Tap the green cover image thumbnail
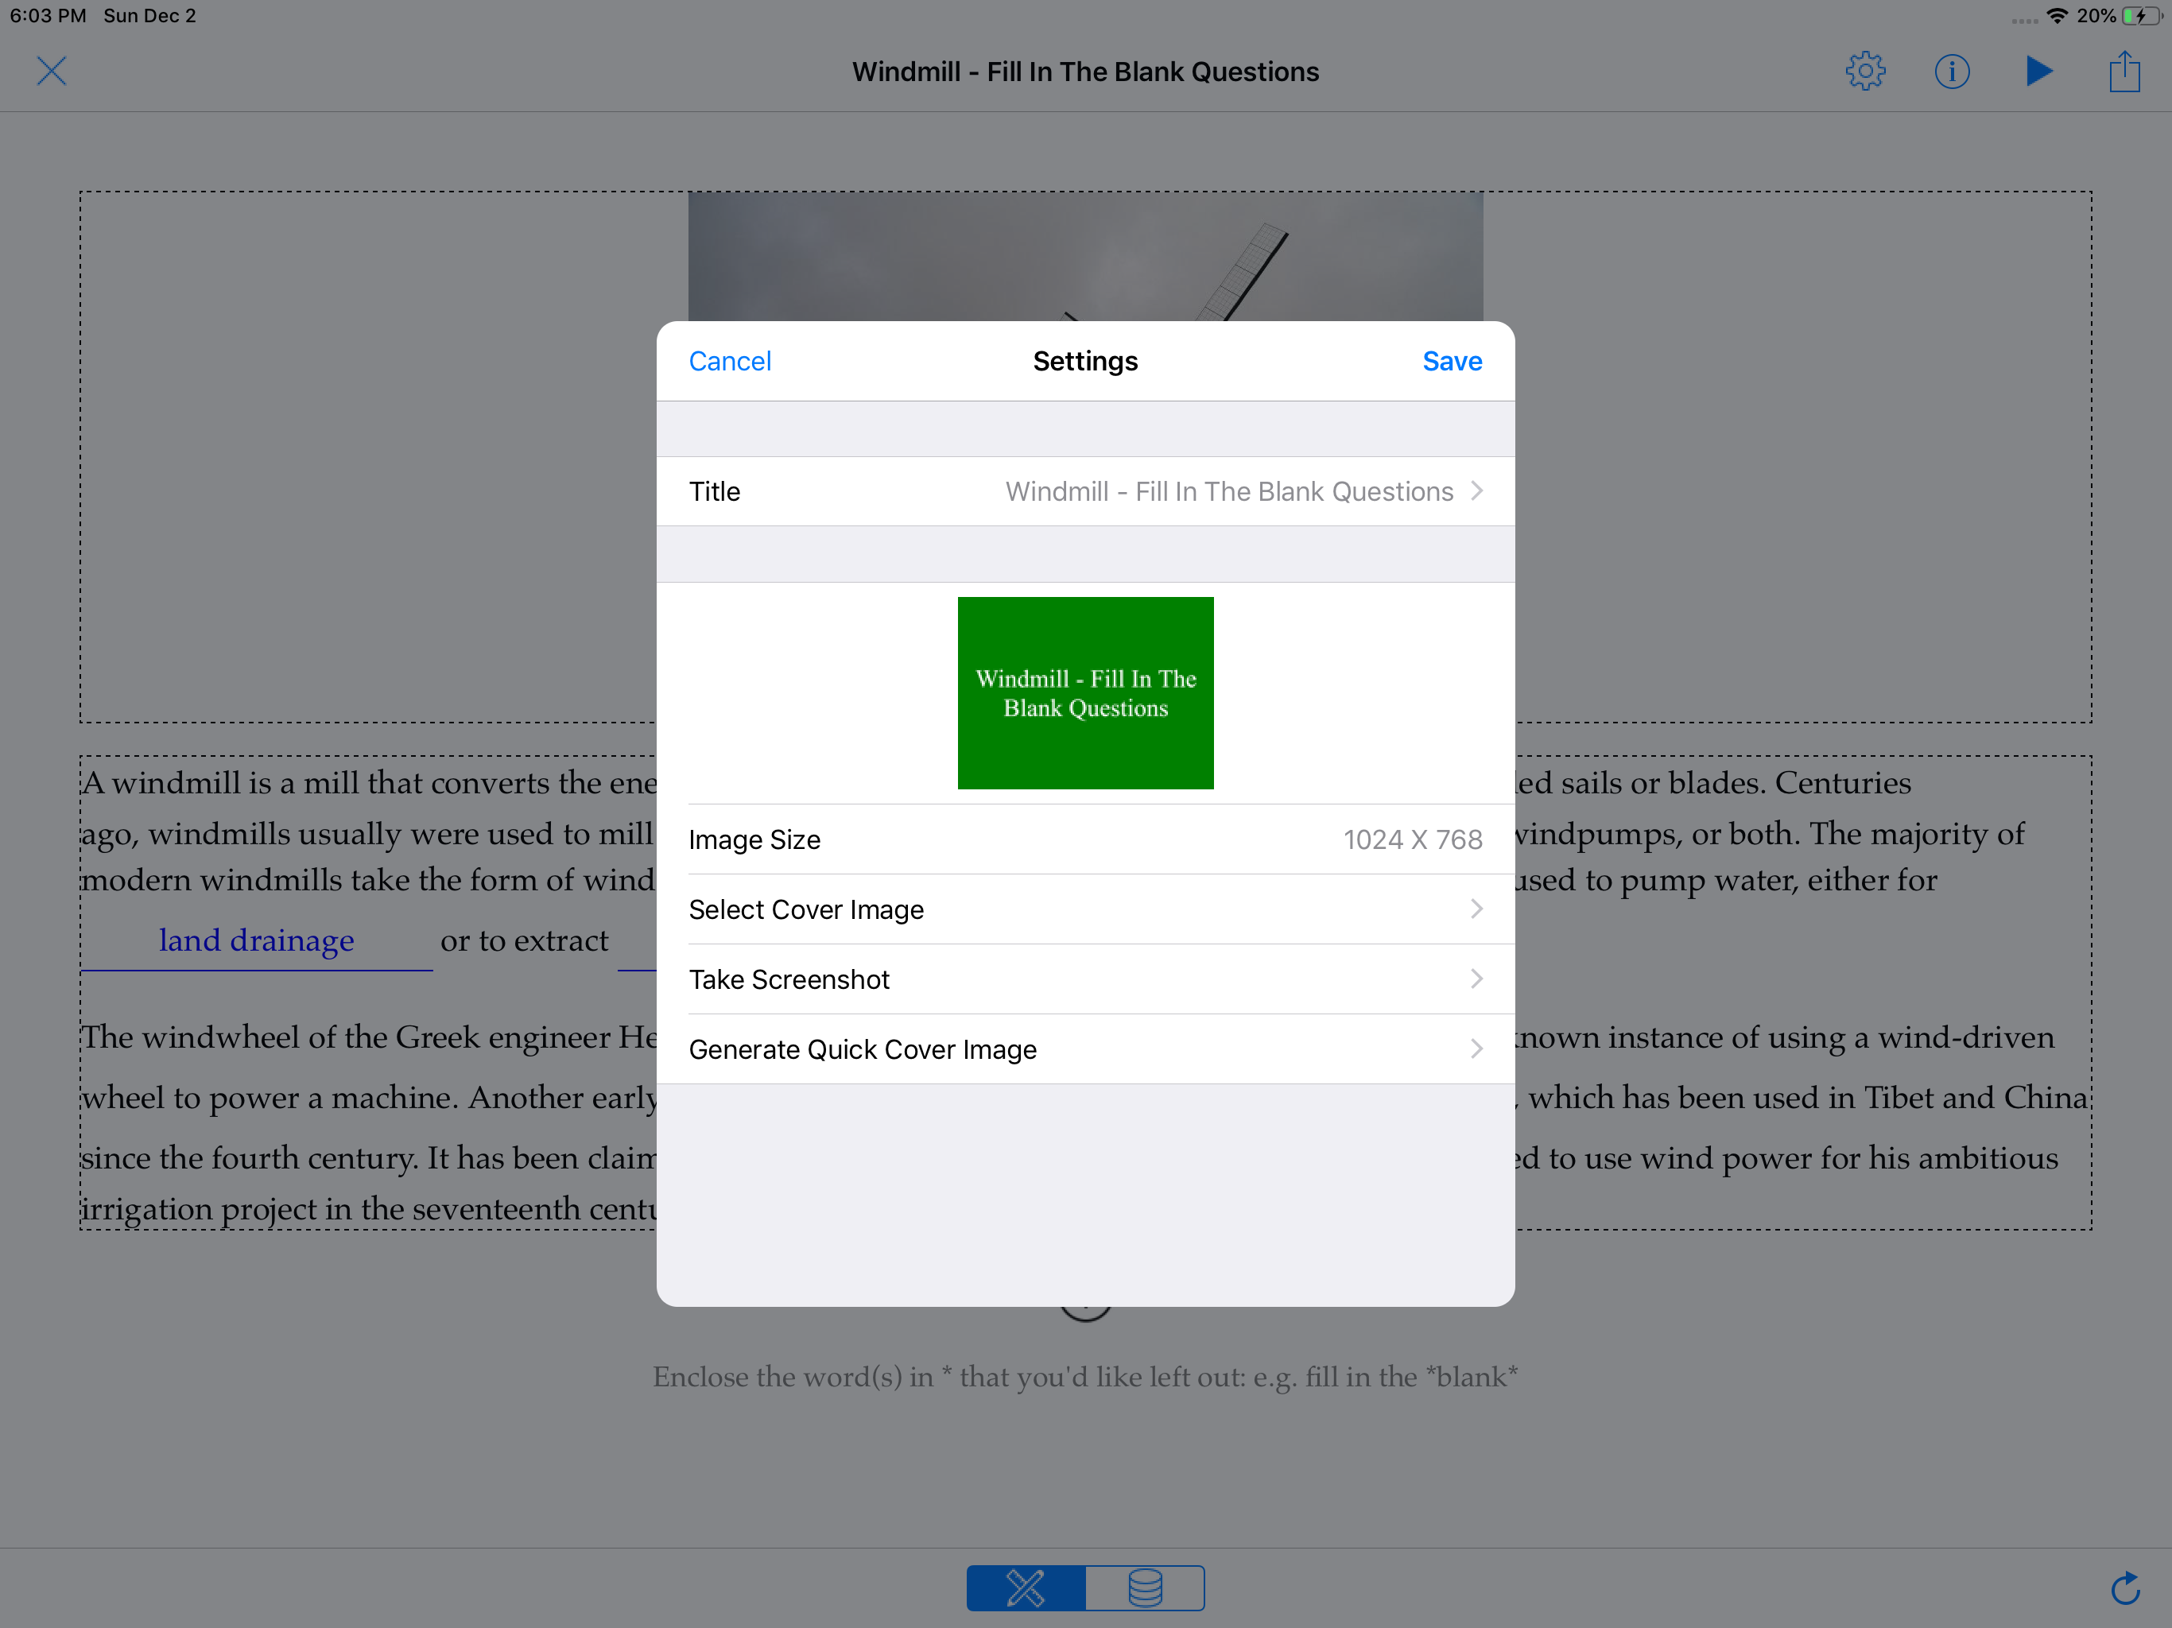 pos(1085,693)
